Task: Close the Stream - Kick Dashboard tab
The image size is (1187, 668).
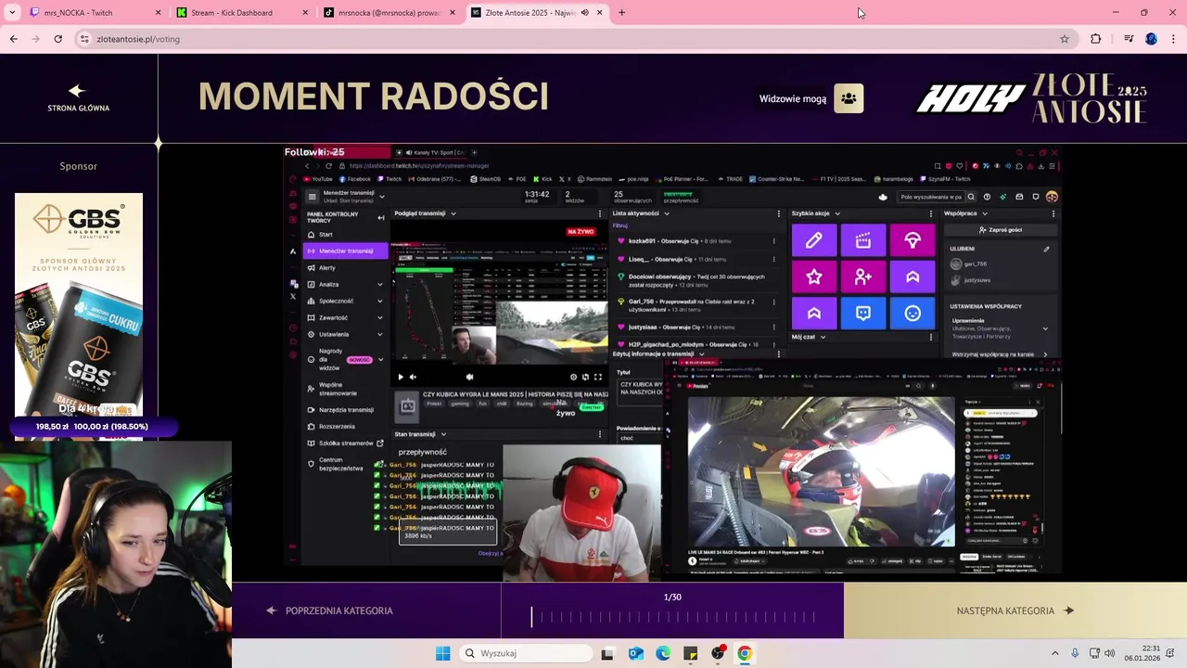Action: coord(306,13)
